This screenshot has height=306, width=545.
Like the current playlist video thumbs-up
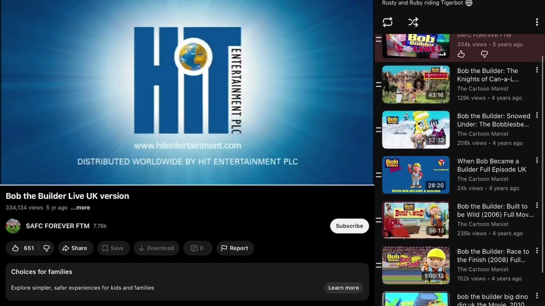pyautogui.click(x=461, y=54)
